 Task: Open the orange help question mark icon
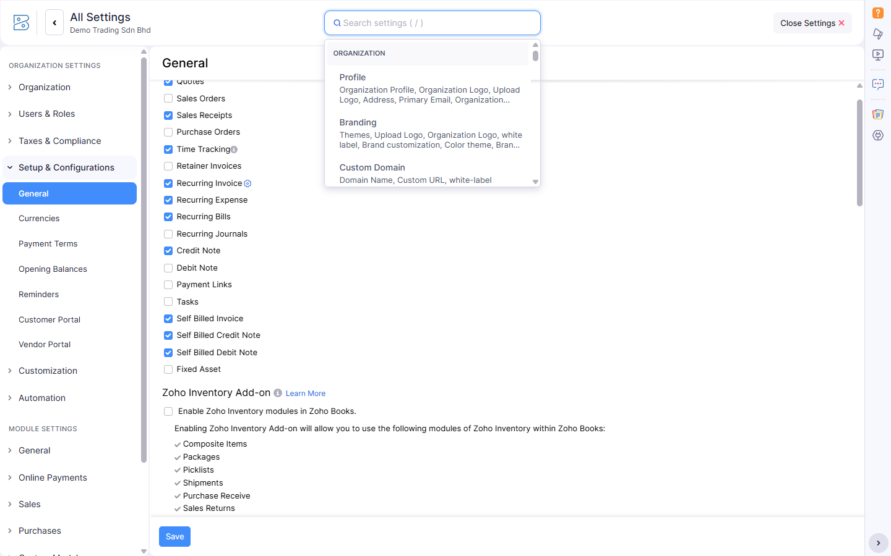877,13
